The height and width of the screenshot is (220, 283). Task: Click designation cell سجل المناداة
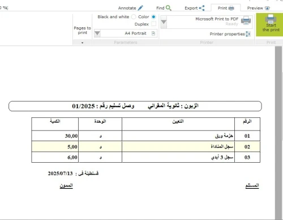click(x=178, y=147)
